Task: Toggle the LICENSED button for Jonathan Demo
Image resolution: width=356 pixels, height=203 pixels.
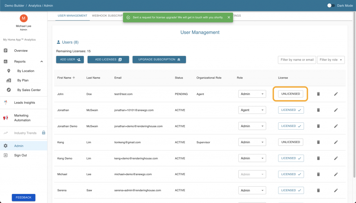Action: click(291, 126)
